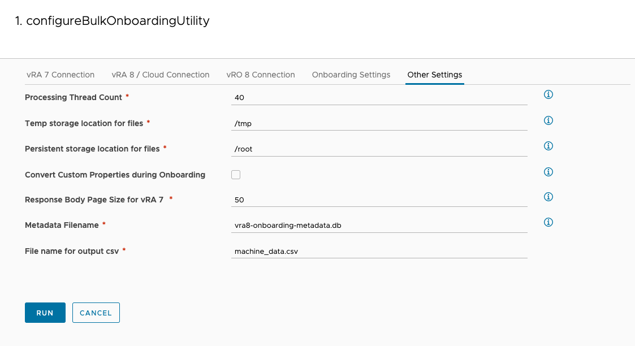Go to the vRO 8 Connection tab

click(261, 75)
